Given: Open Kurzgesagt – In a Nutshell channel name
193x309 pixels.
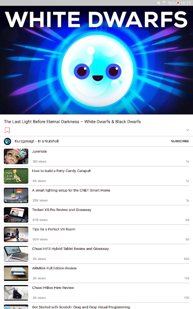Looking at the screenshot, I should click(37, 141).
